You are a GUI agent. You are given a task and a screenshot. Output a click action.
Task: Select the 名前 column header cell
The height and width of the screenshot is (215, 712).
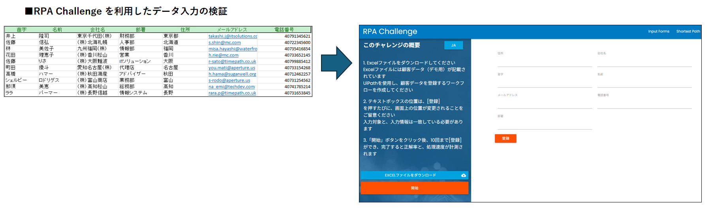click(x=57, y=30)
